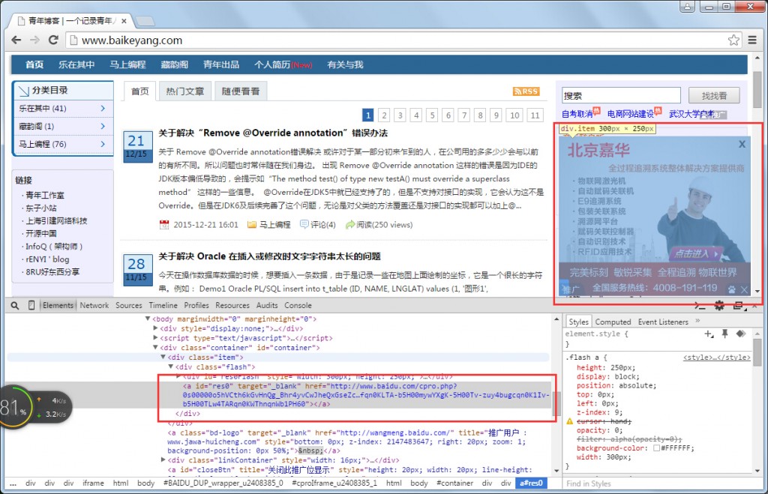768x494 pixels.
Task: Toggle device mode in DevTools
Action: pos(31,306)
